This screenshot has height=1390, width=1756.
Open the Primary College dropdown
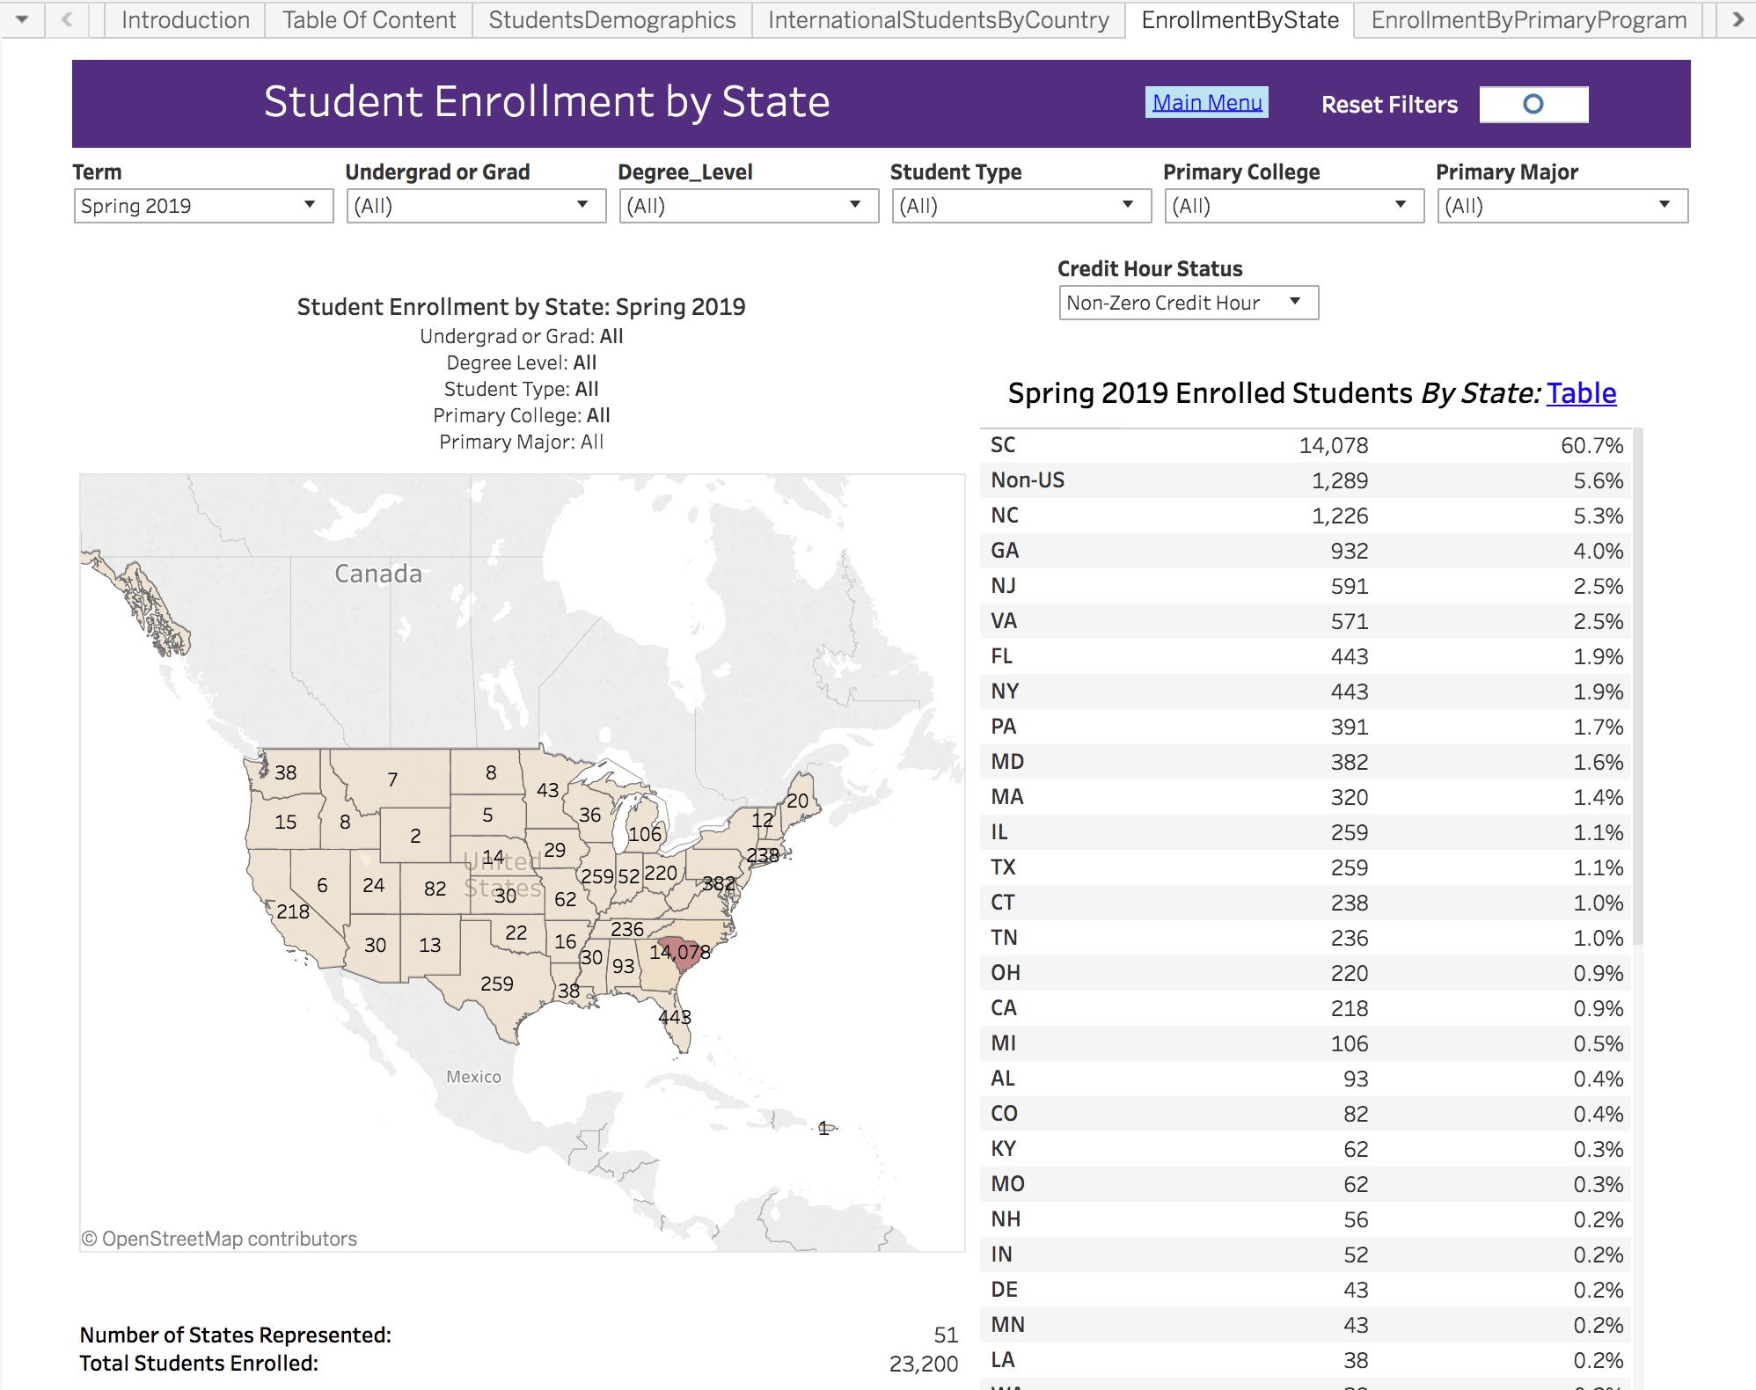[1294, 206]
